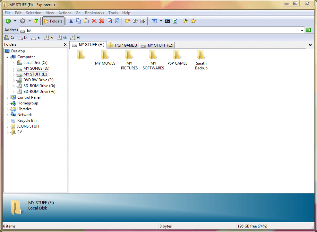Viewport: 317px width, 232px height.
Task: Click the Paste clipboard icon
Action: click(86, 21)
